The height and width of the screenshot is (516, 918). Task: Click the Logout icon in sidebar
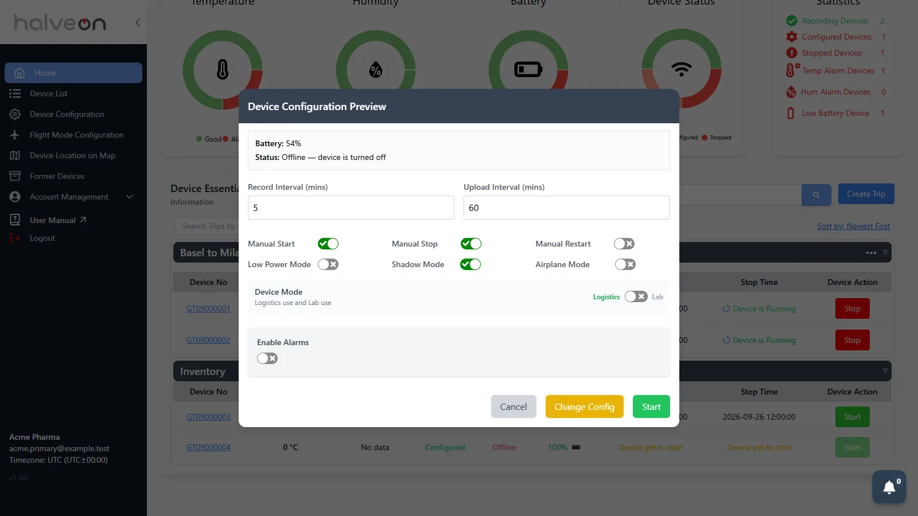click(15, 238)
